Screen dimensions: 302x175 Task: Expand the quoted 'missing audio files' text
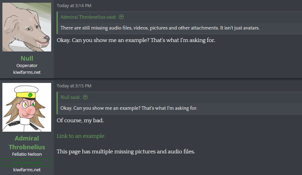(160, 28)
